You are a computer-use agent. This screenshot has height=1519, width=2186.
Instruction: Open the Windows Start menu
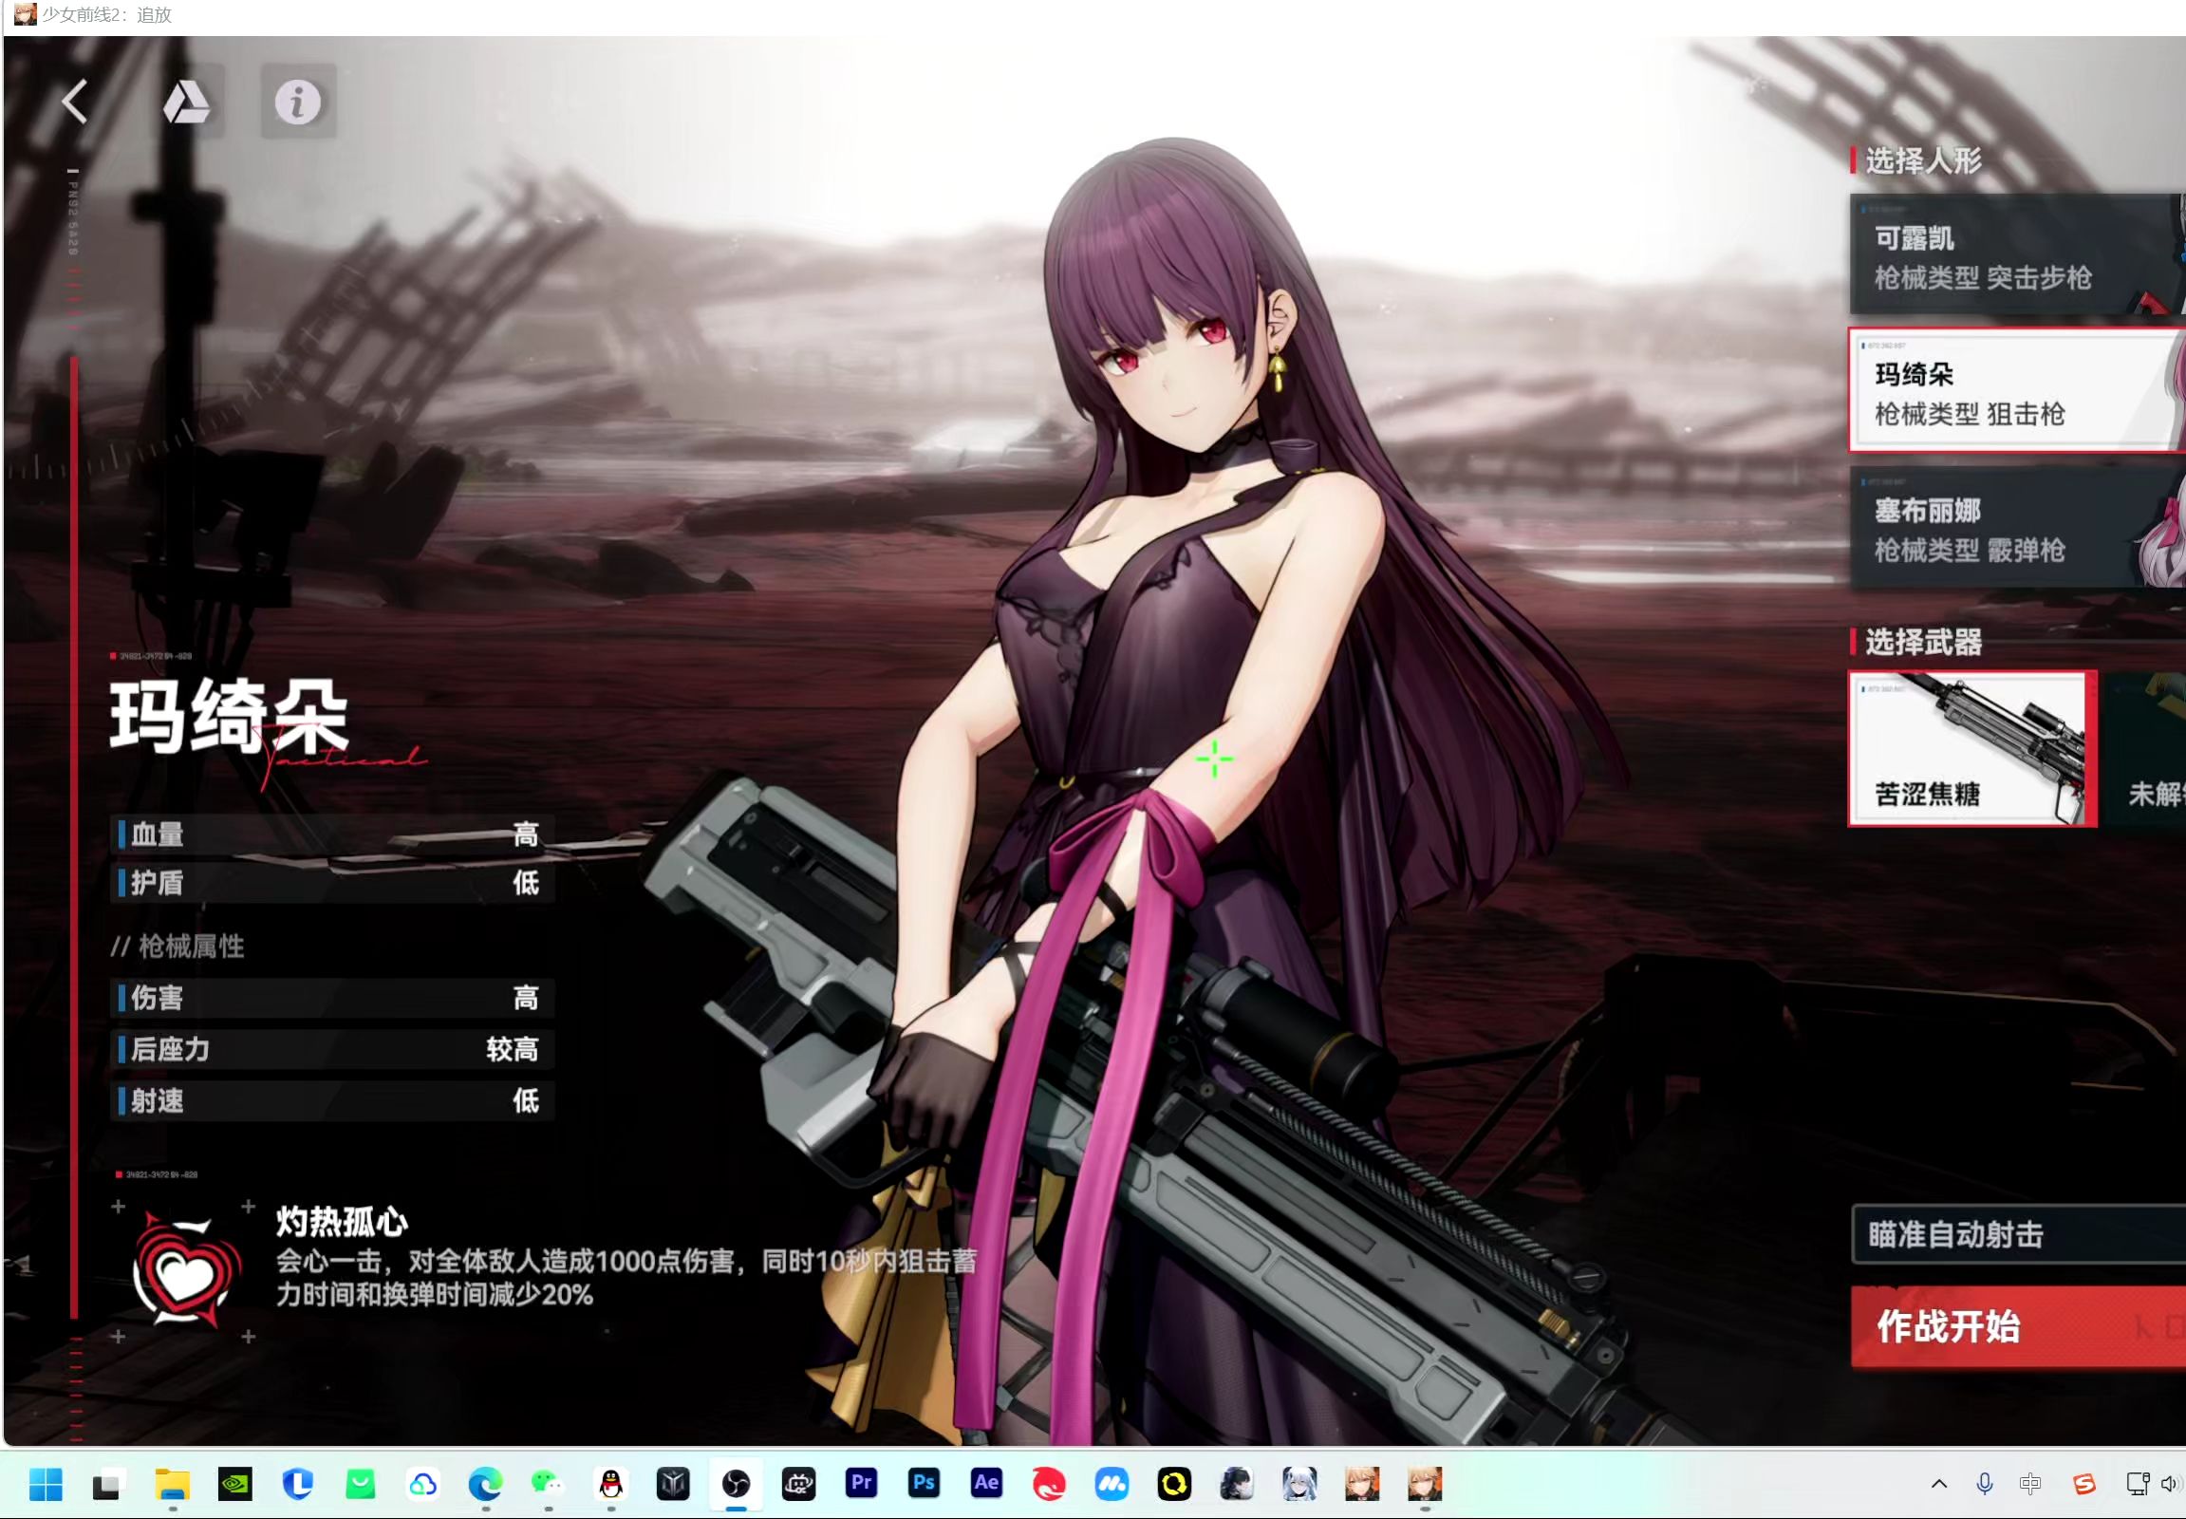(46, 1483)
